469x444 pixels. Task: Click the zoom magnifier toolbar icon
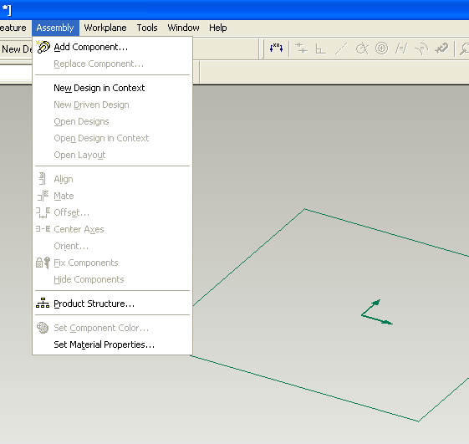(x=464, y=48)
